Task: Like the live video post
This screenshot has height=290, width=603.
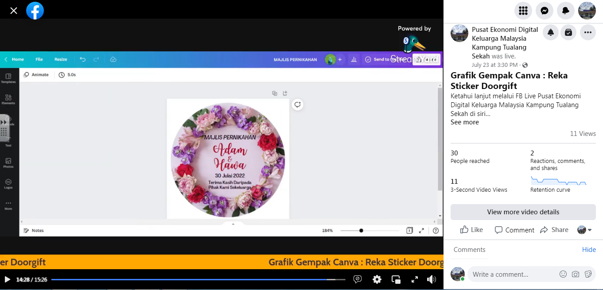Action: pos(471,230)
